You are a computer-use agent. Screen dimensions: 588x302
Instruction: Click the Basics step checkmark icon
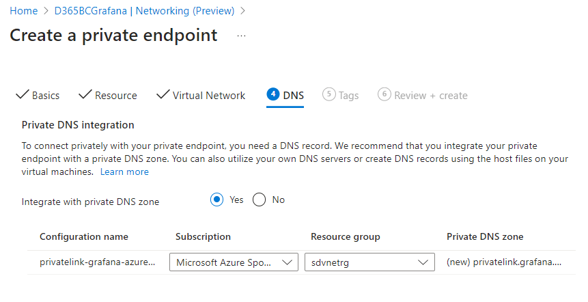point(22,95)
